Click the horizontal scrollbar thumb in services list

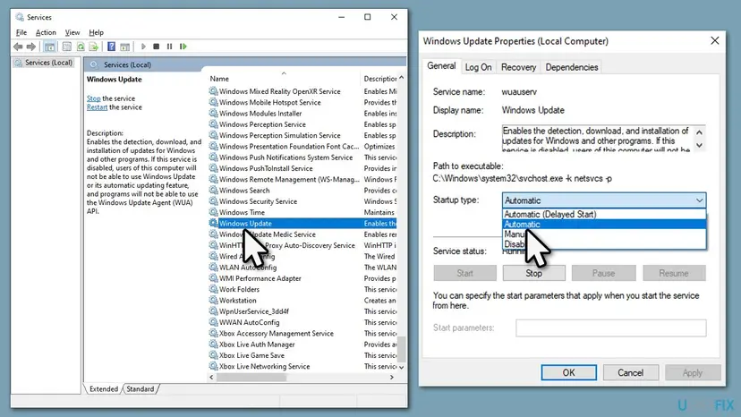click(x=251, y=378)
